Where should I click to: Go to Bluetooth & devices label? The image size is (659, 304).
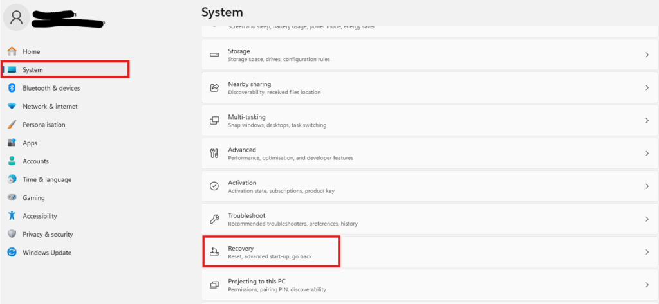pos(51,88)
